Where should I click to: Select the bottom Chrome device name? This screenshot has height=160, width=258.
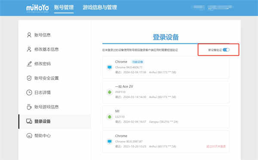pos(121,136)
